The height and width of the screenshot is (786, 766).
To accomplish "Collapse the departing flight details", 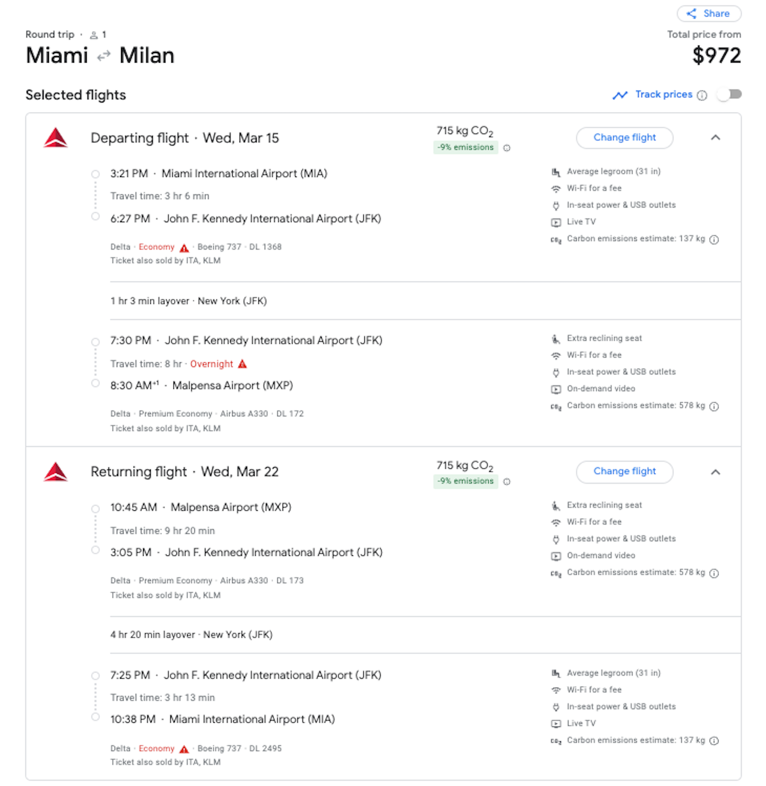I will 716,137.
